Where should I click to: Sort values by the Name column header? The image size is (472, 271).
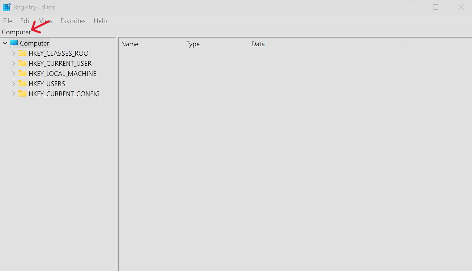pyautogui.click(x=130, y=44)
